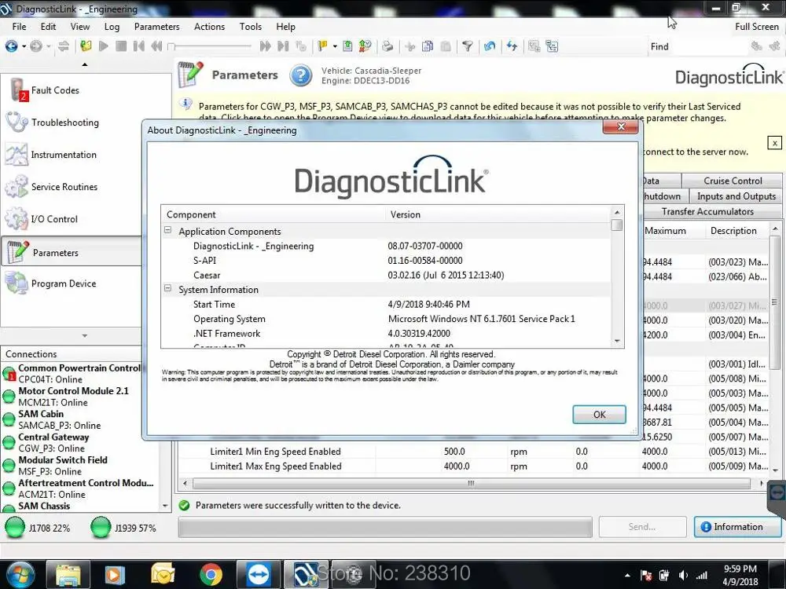
Task: Collapse the System Information group
Action: 168,288
